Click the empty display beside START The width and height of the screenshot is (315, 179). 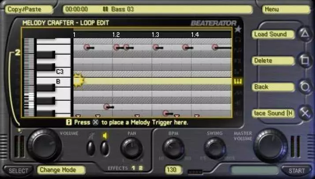(x=255, y=170)
